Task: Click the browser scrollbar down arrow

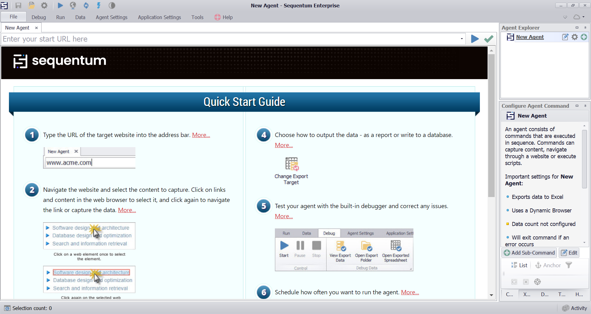Action: (491, 295)
